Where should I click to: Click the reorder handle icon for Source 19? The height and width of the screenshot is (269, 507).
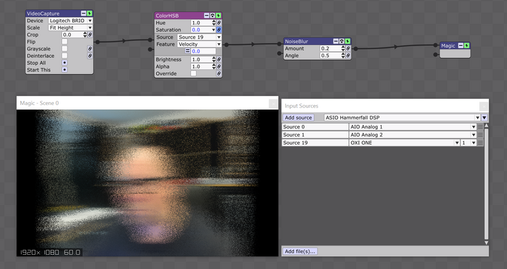tap(480, 143)
